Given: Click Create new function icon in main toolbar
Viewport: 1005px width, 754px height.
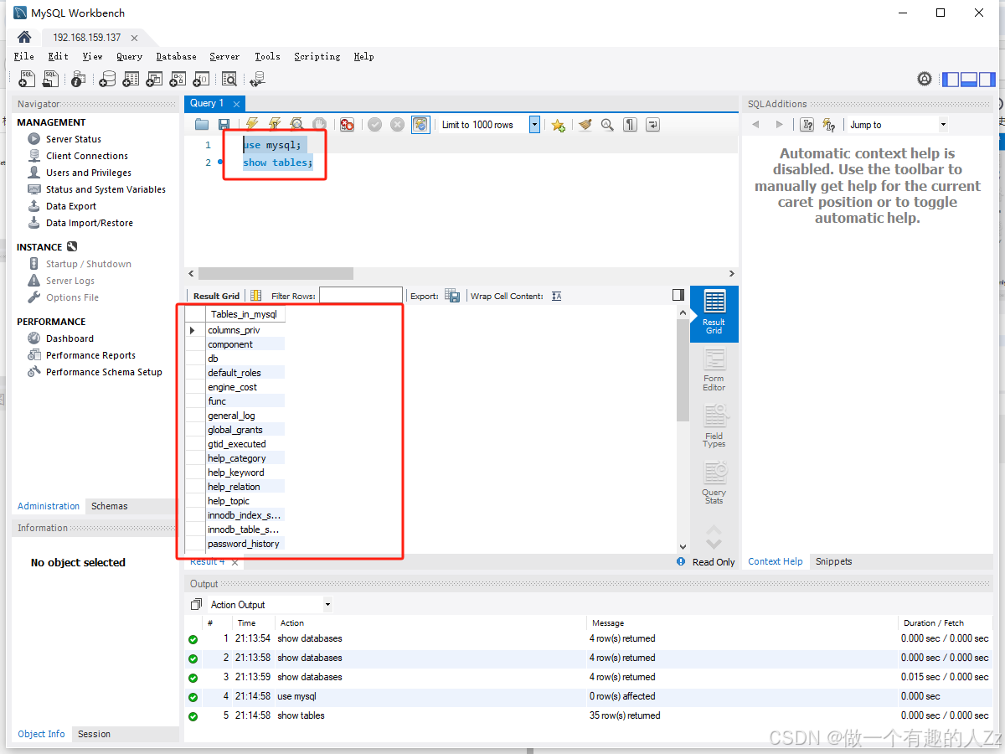Looking at the screenshot, I should (x=201, y=79).
